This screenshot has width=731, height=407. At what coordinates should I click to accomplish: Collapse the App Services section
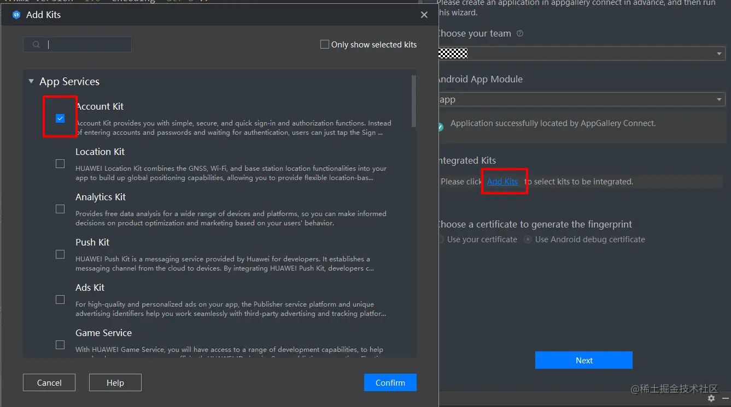click(31, 81)
